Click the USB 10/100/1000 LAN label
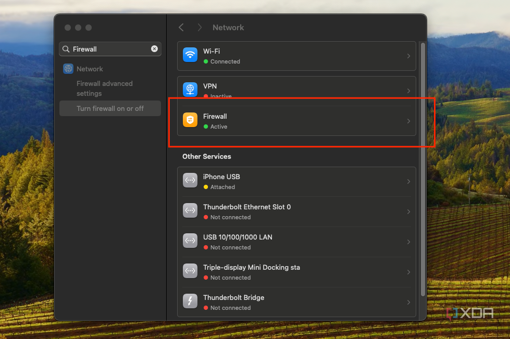 click(238, 237)
